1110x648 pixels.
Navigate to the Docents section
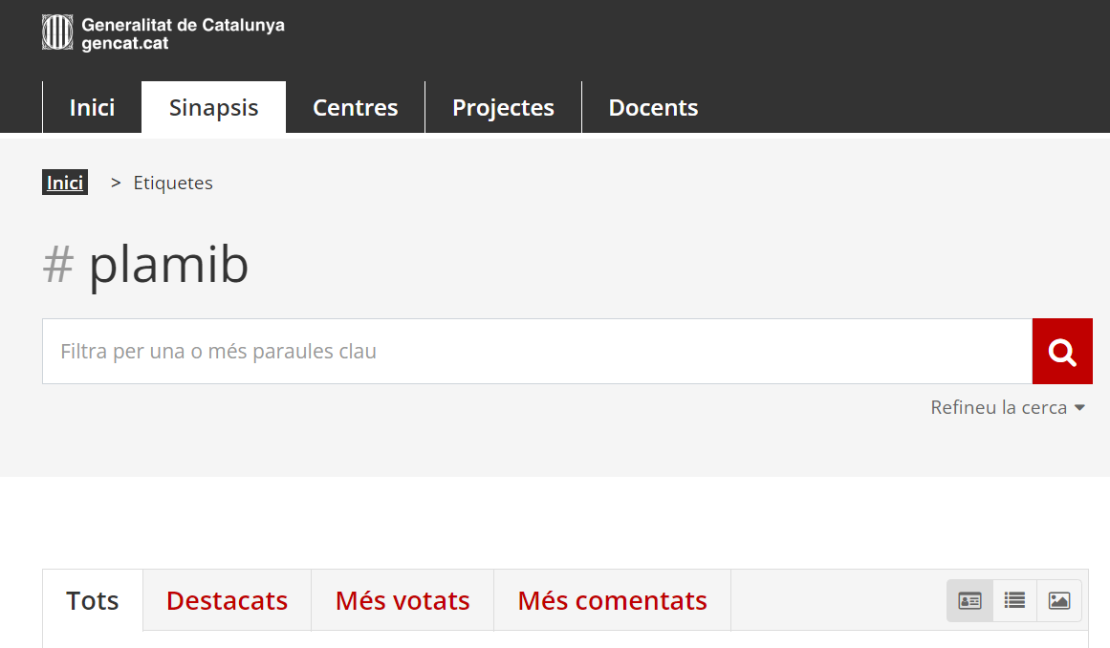click(653, 108)
